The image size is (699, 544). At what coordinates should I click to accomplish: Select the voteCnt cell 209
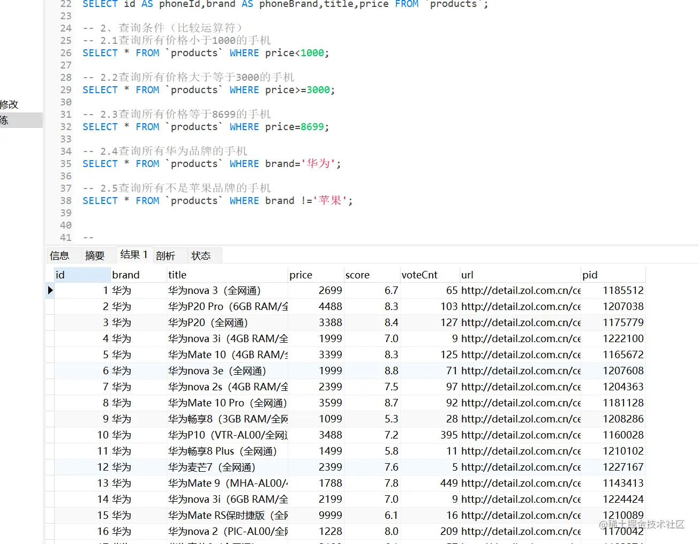(430, 531)
